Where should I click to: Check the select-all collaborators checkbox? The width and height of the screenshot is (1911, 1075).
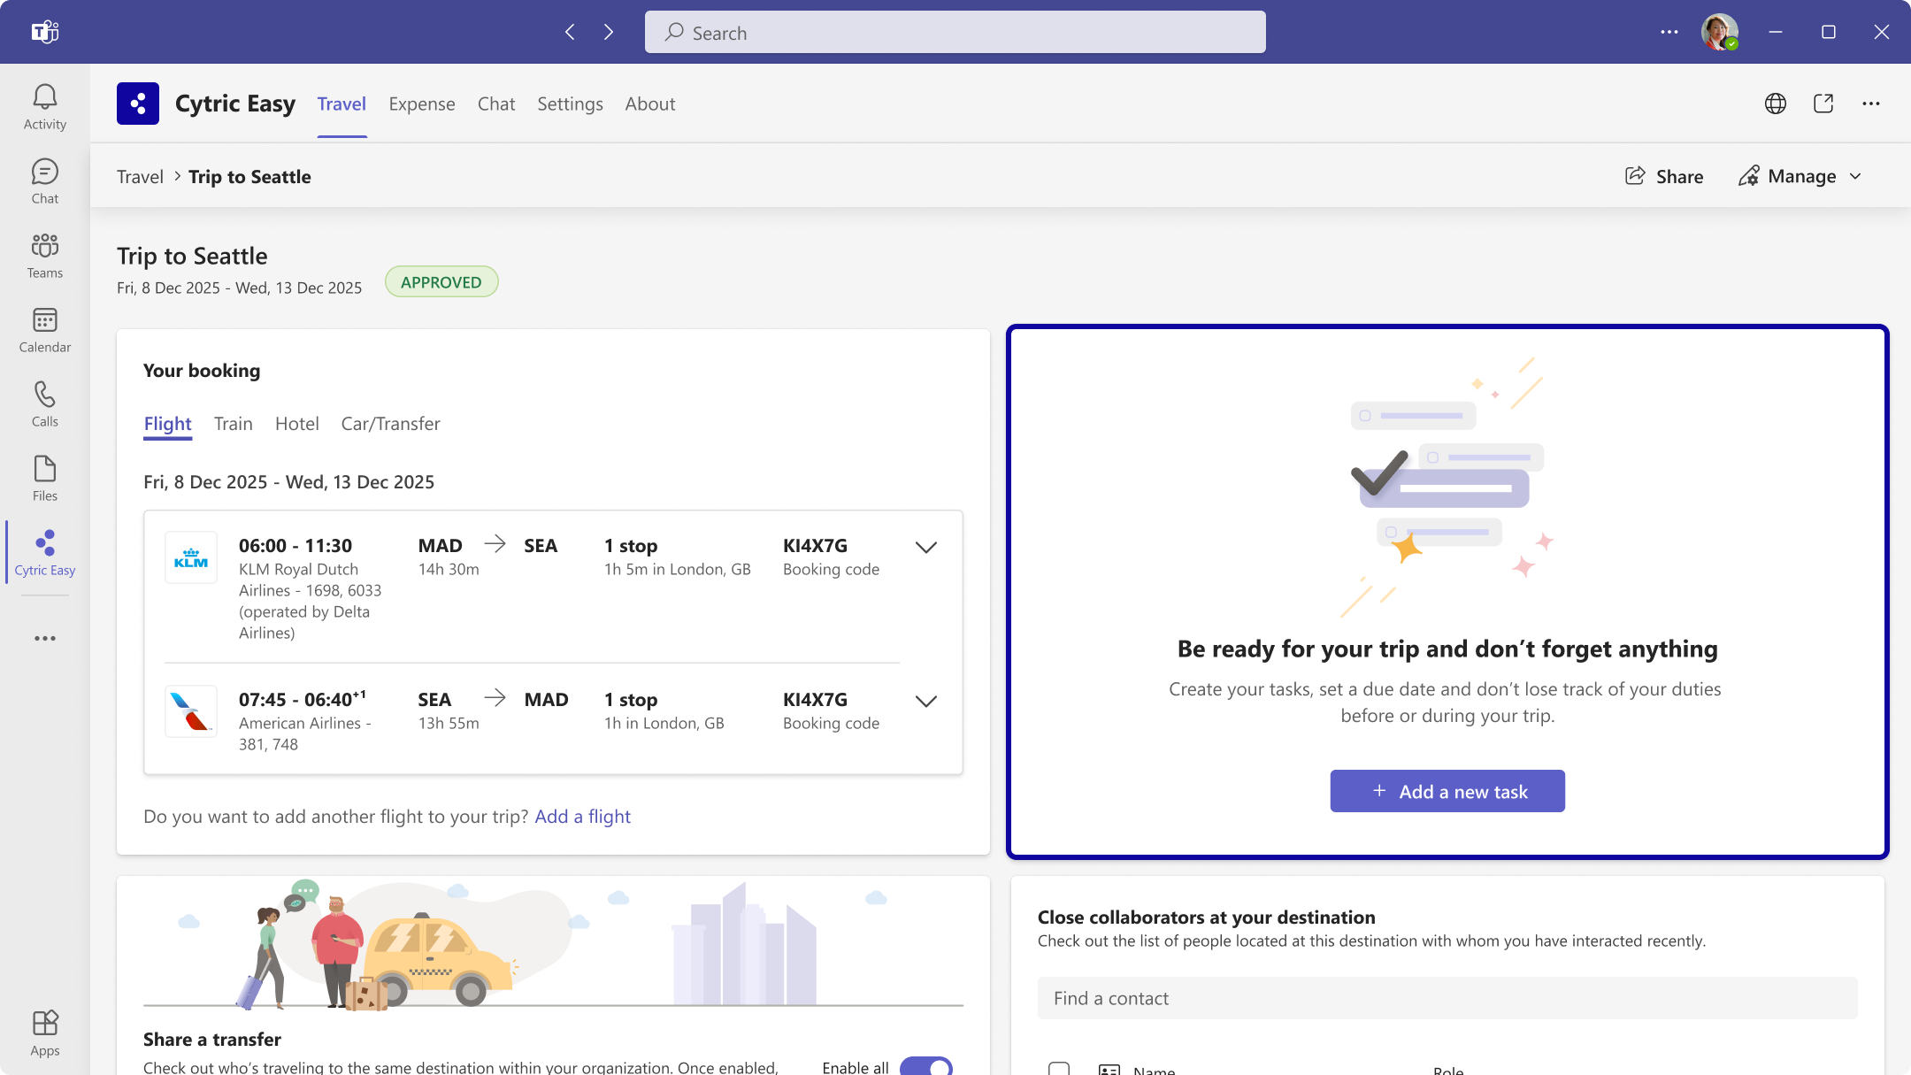(x=1059, y=1069)
